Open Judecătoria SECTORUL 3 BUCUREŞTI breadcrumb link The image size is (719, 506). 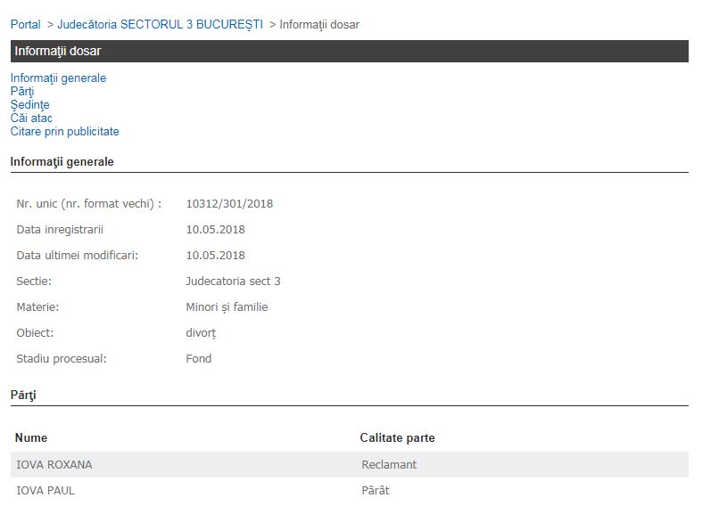click(x=160, y=25)
